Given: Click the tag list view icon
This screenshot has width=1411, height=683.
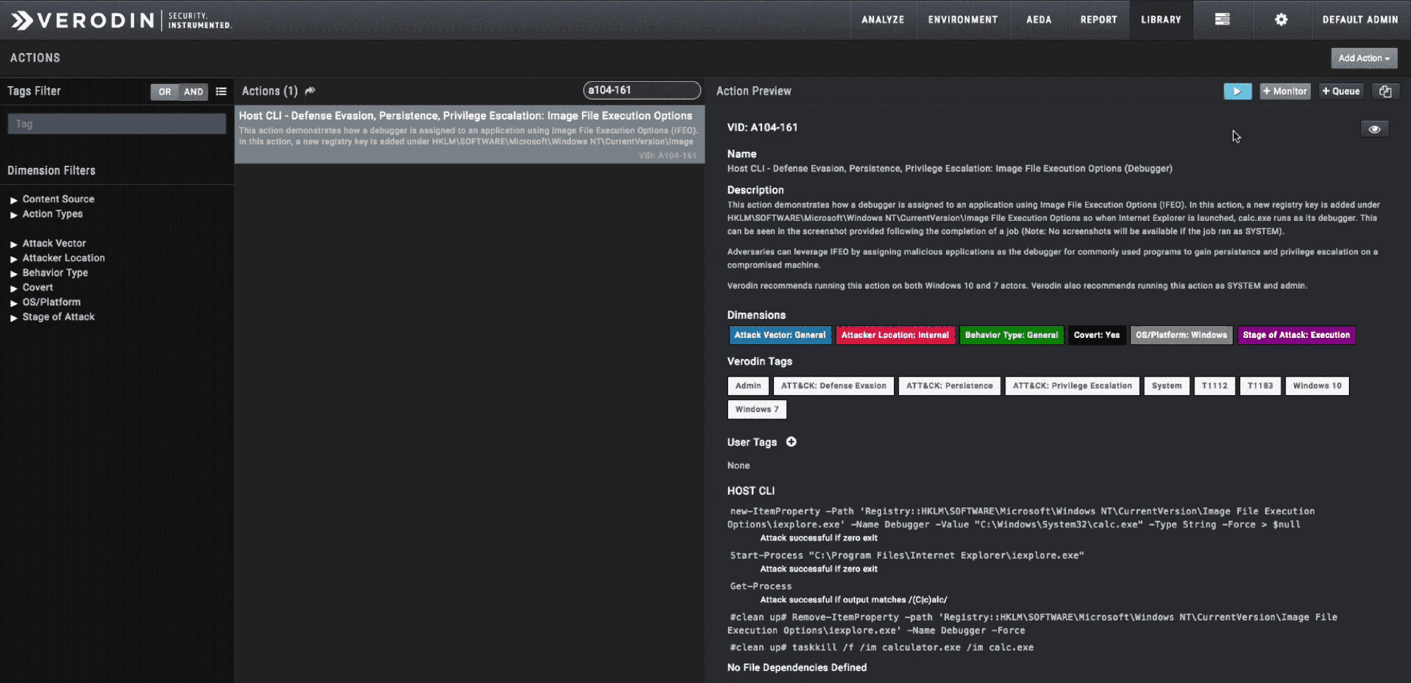Looking at the screenshot, I should [x=221, y=92].
